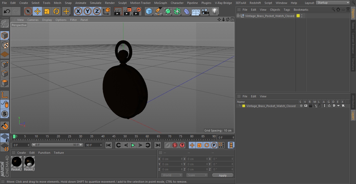Open material manager Texture menu
356x184 pixels.
click(59, 153)
